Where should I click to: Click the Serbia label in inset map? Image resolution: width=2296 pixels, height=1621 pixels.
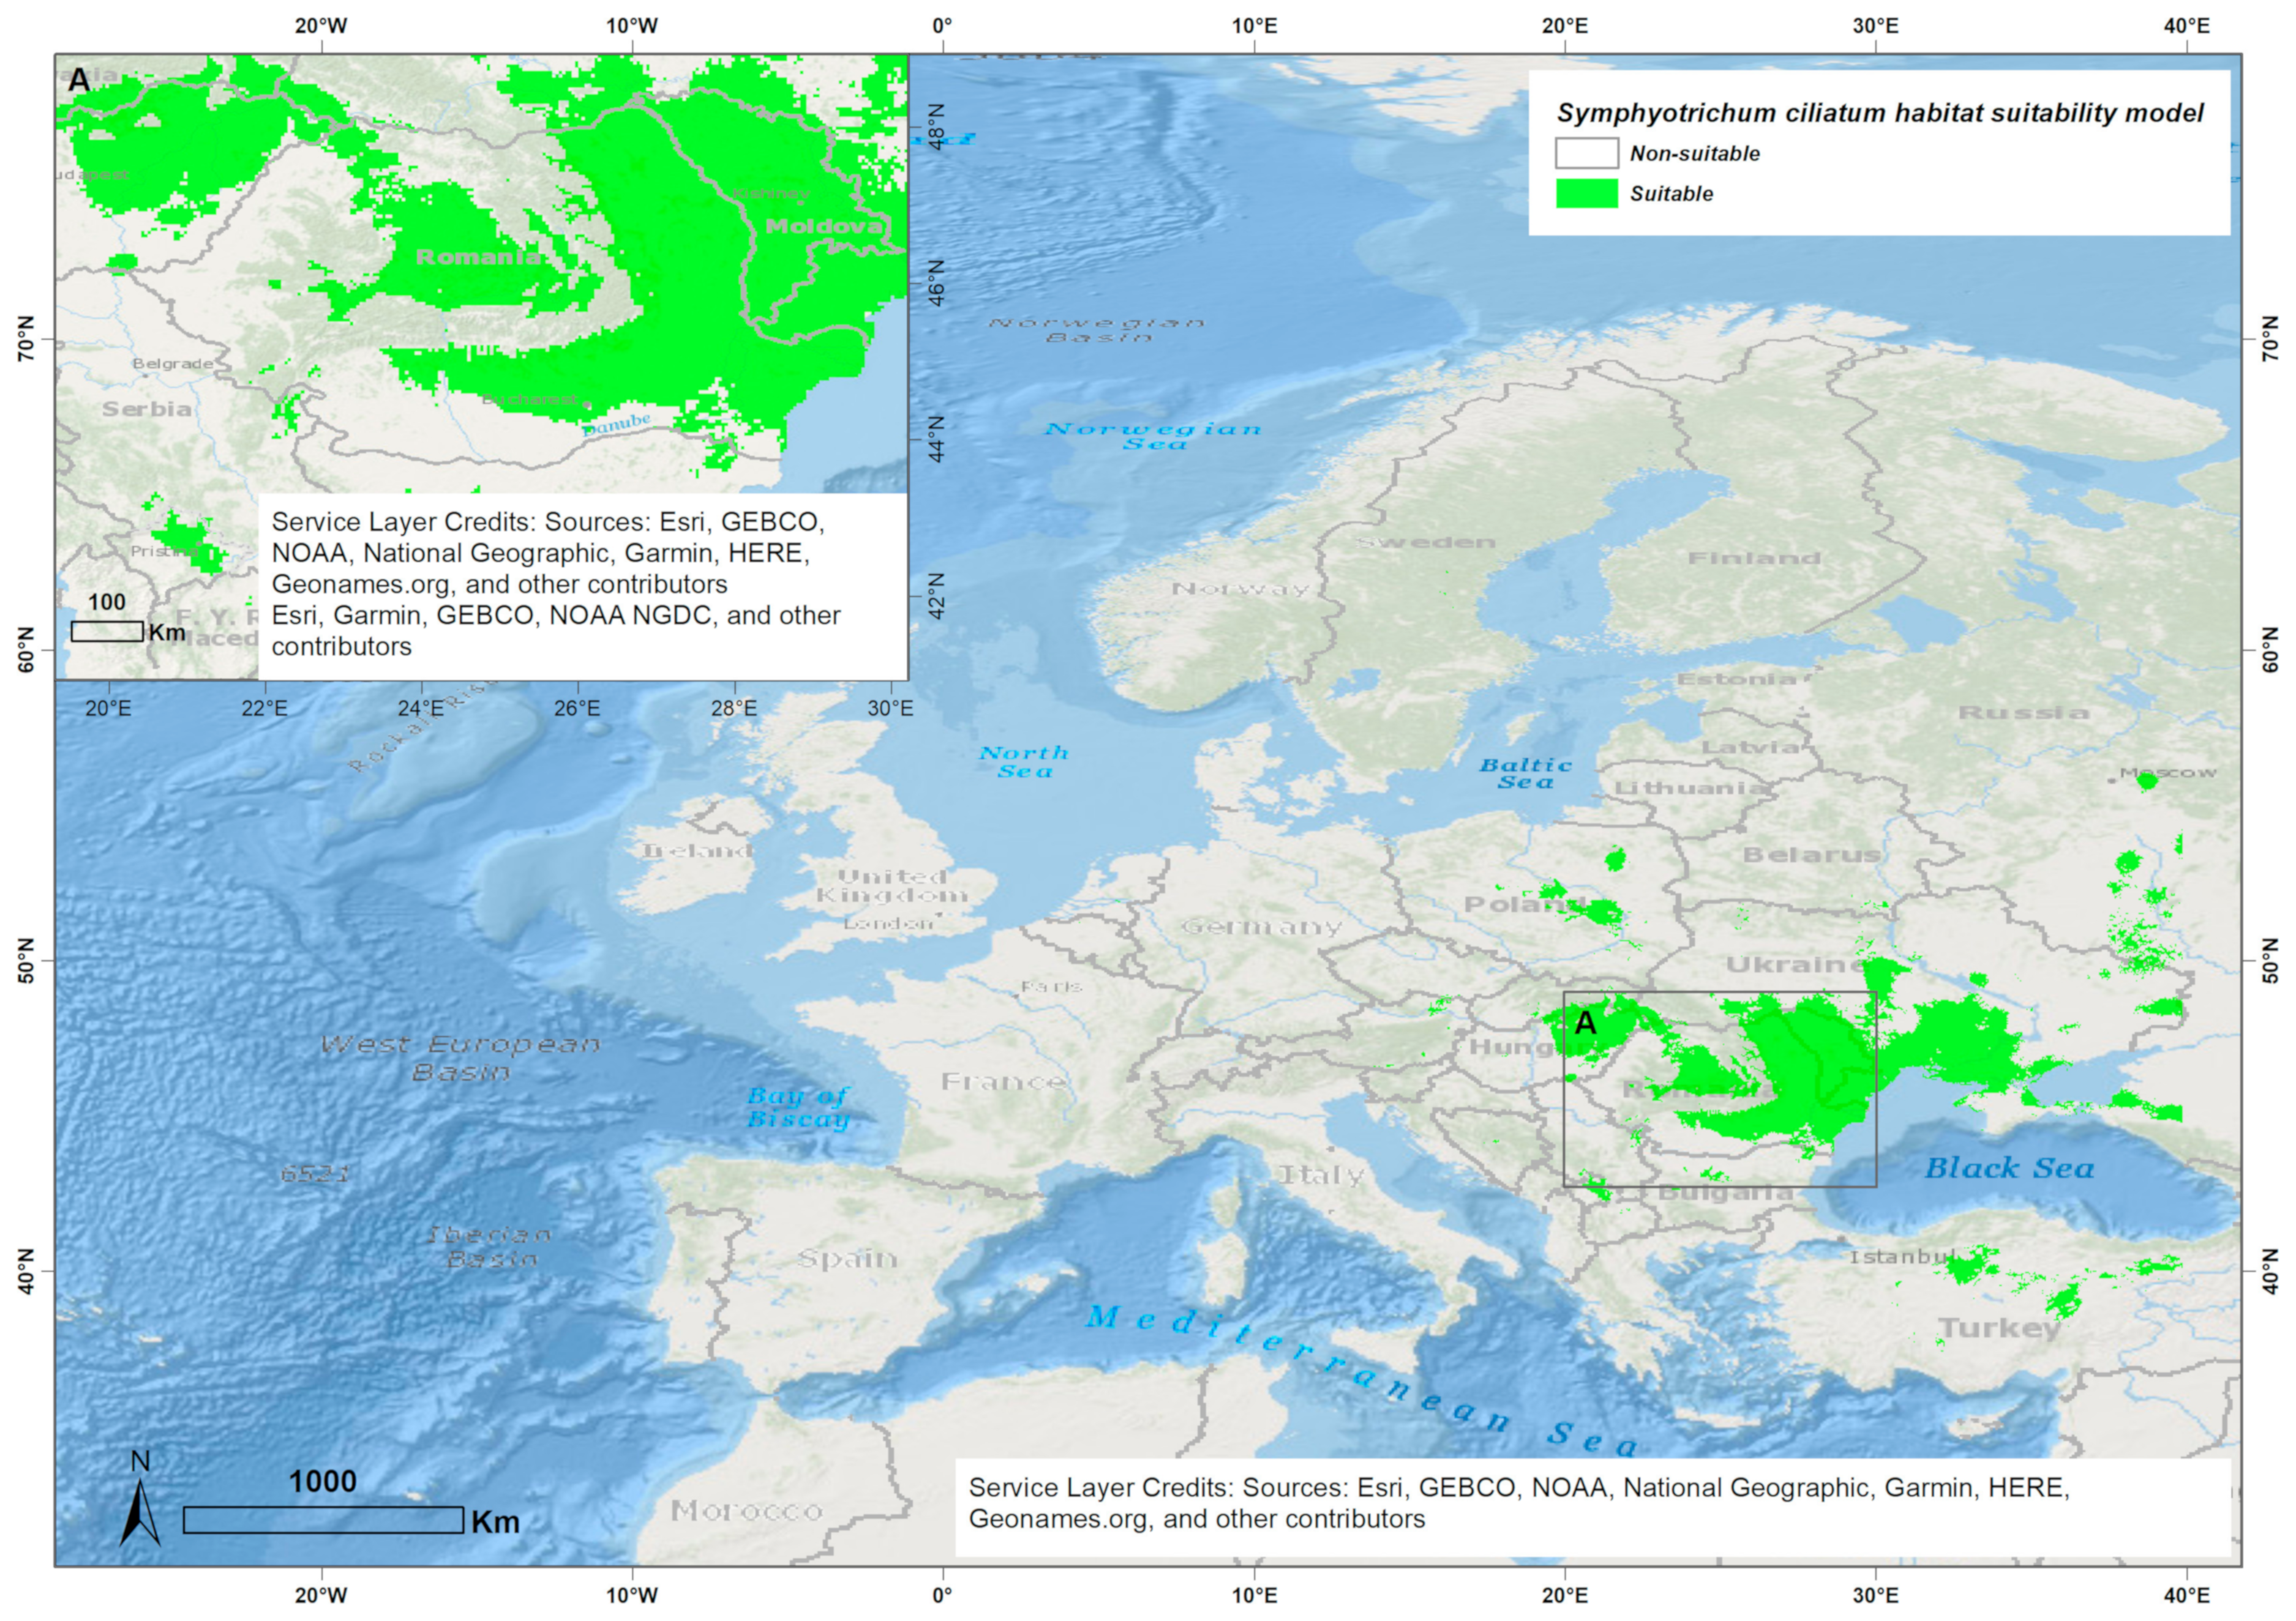point(147,409)
